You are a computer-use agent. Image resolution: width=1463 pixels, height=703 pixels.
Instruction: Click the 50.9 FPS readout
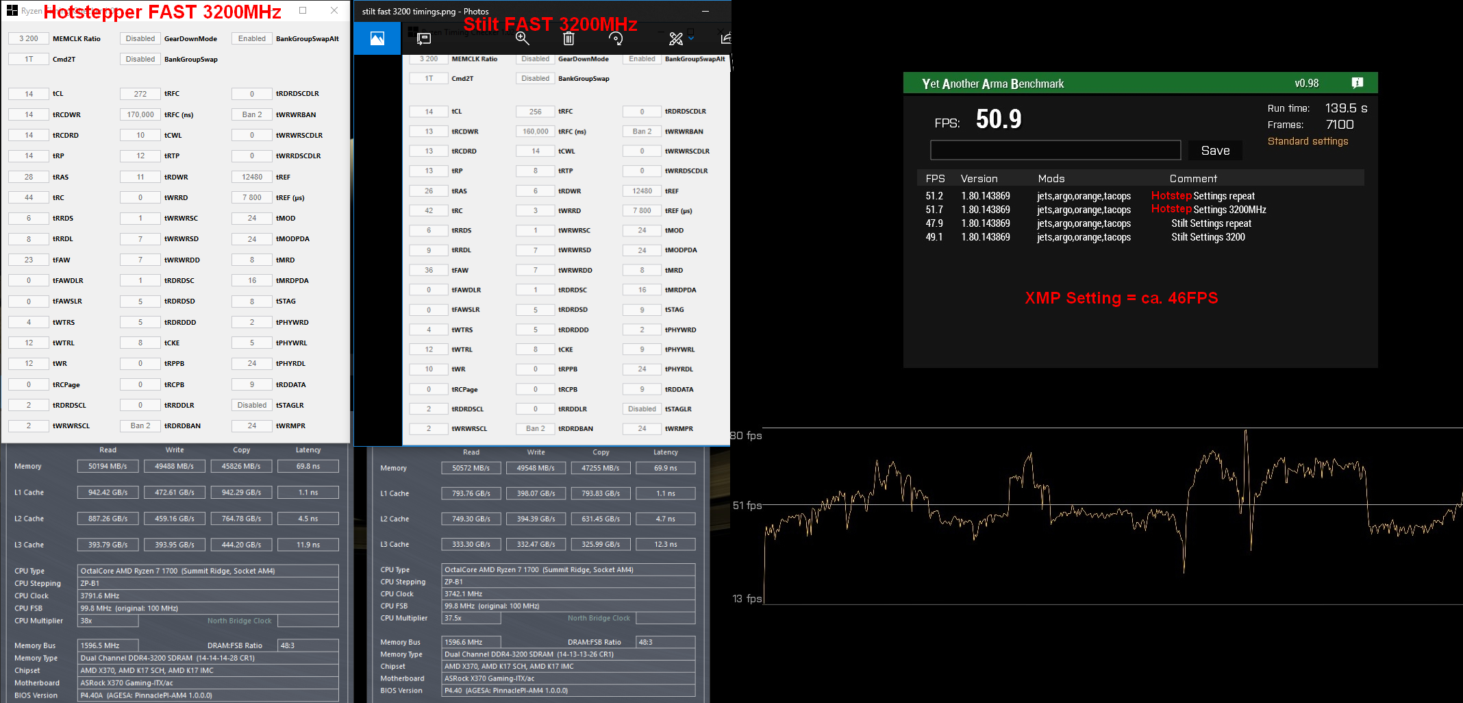pyautogui.click(x=999, y=120)
